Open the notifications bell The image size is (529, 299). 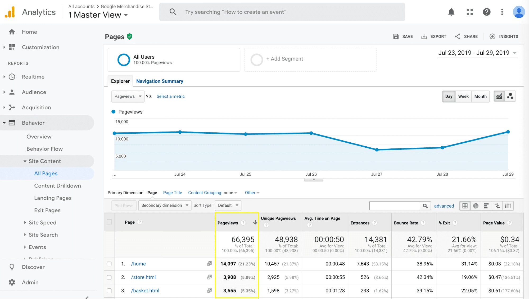tap(451, 12)
